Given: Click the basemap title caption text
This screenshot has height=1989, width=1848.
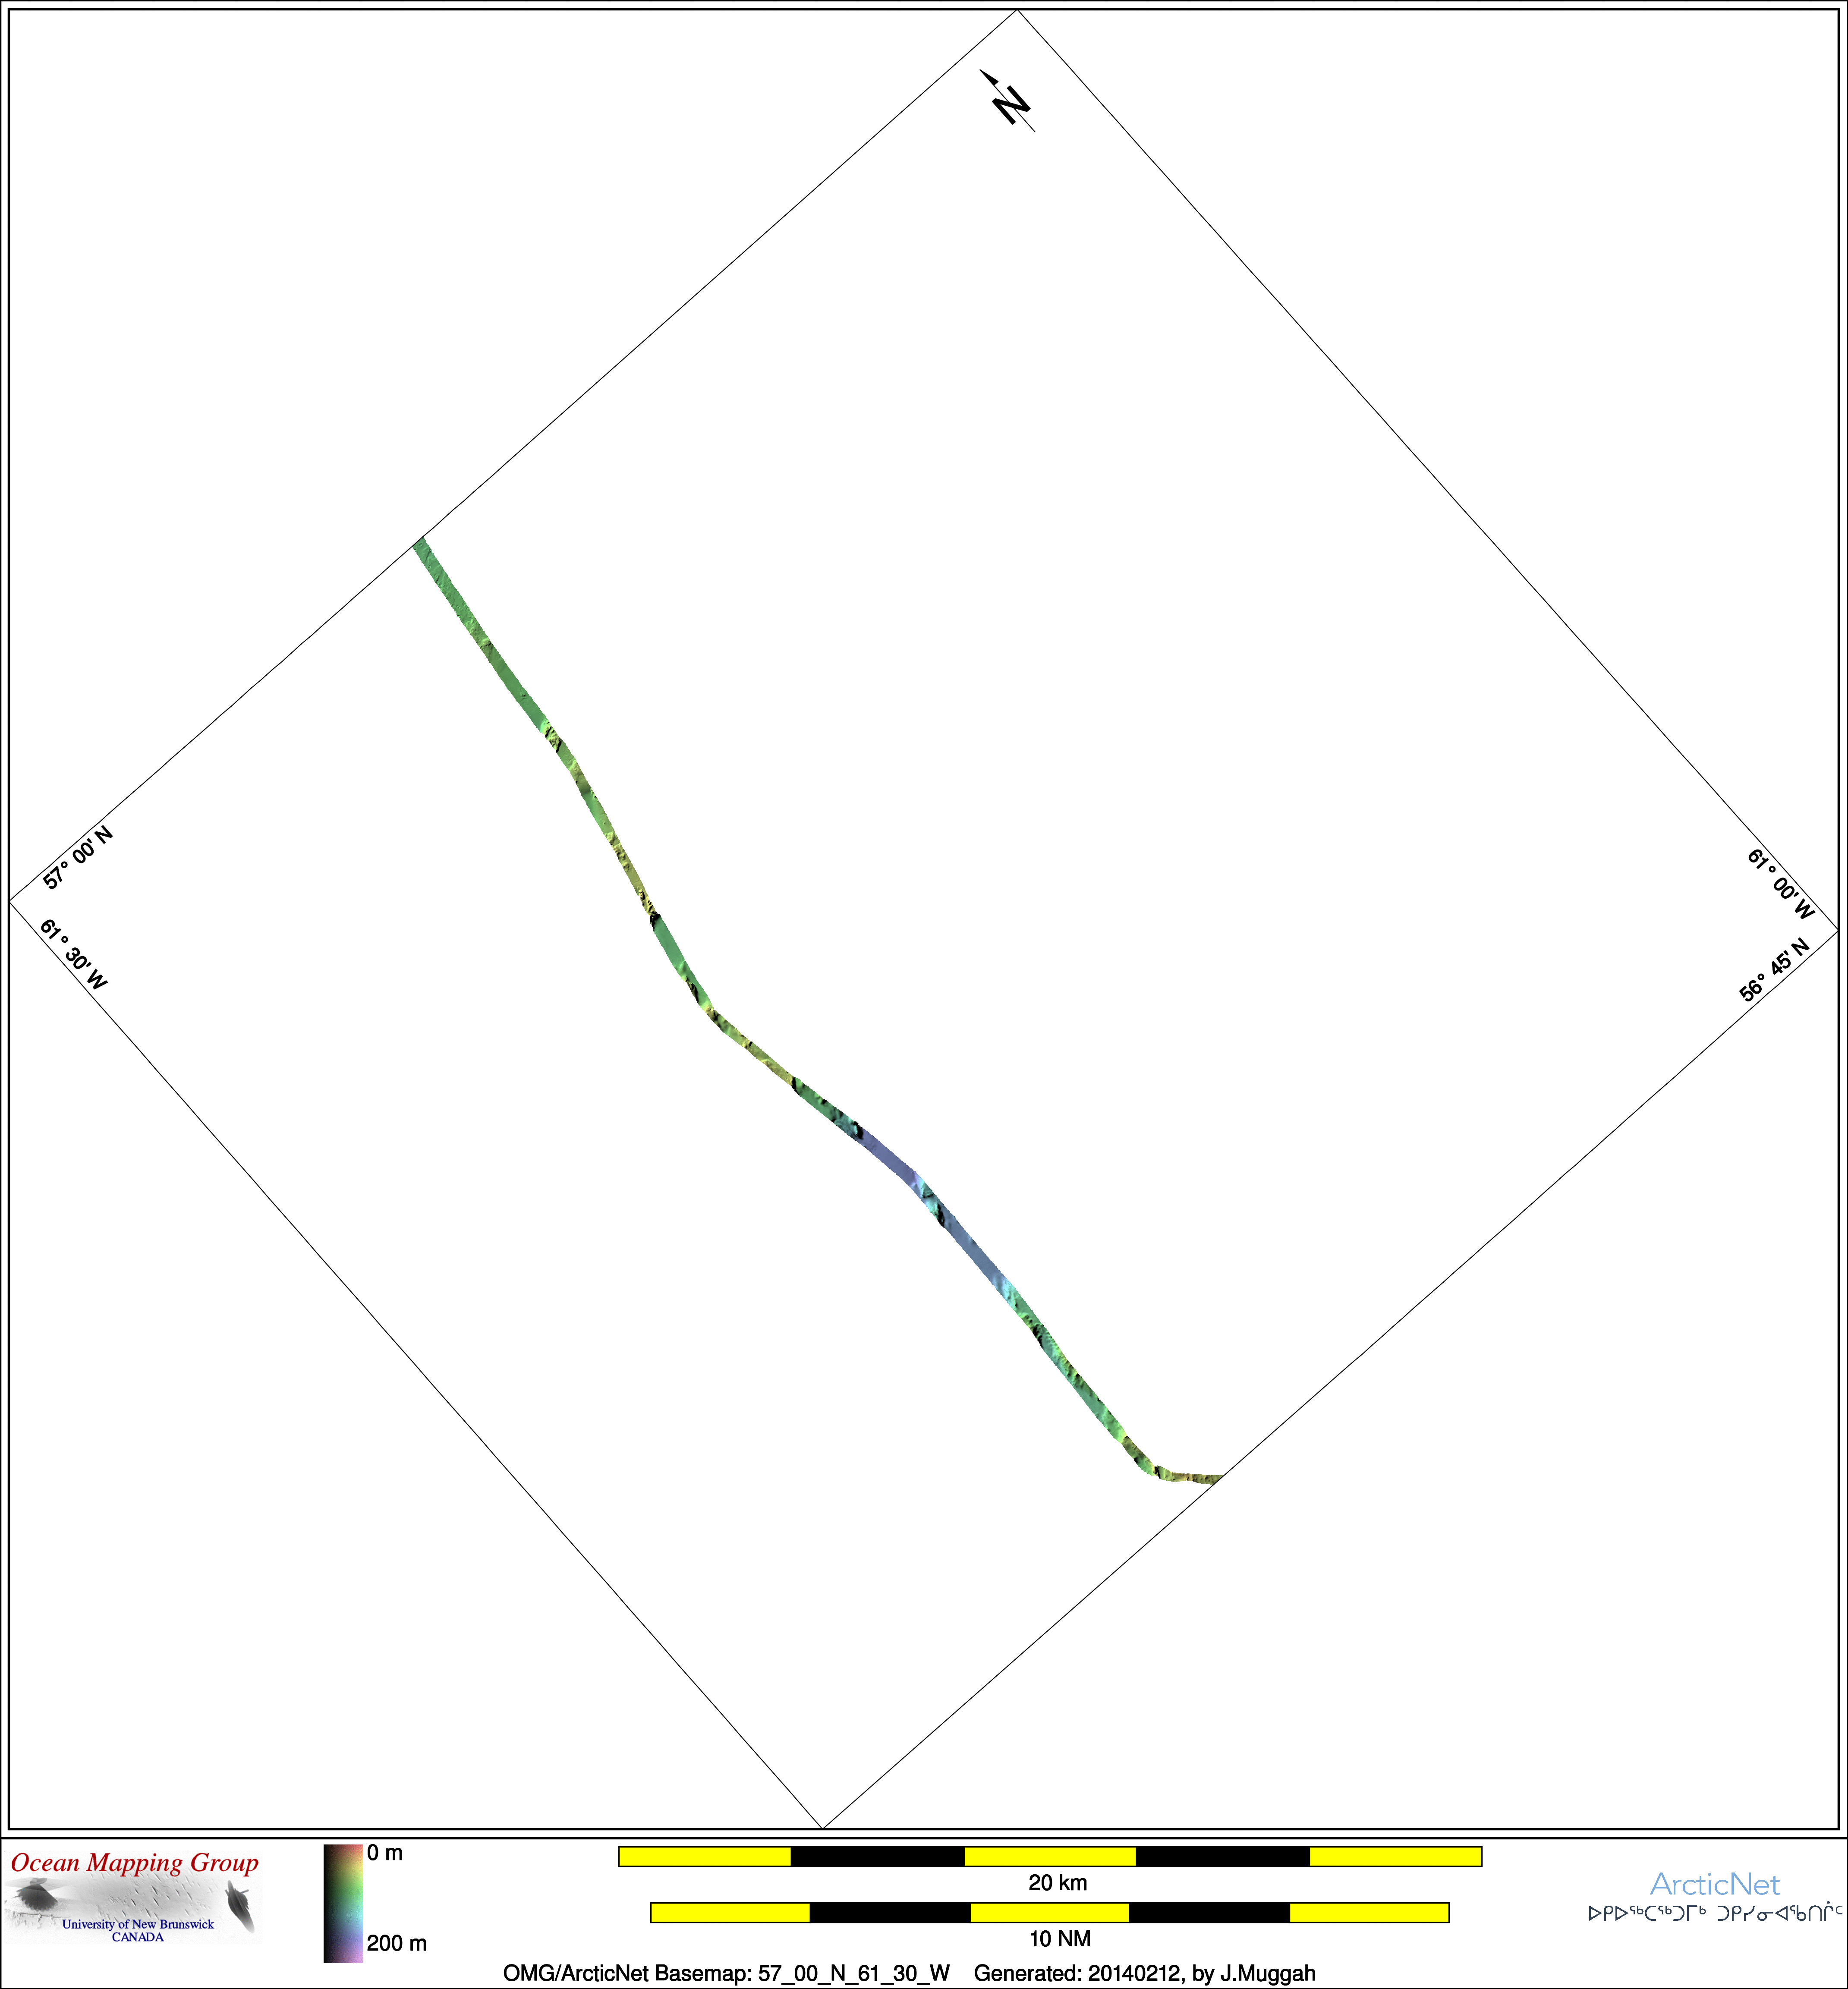Looking at the screenshot, I should point(909,1973).
